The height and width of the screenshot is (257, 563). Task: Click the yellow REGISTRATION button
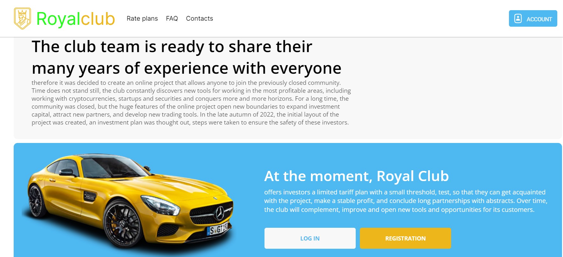pos(405,238)
